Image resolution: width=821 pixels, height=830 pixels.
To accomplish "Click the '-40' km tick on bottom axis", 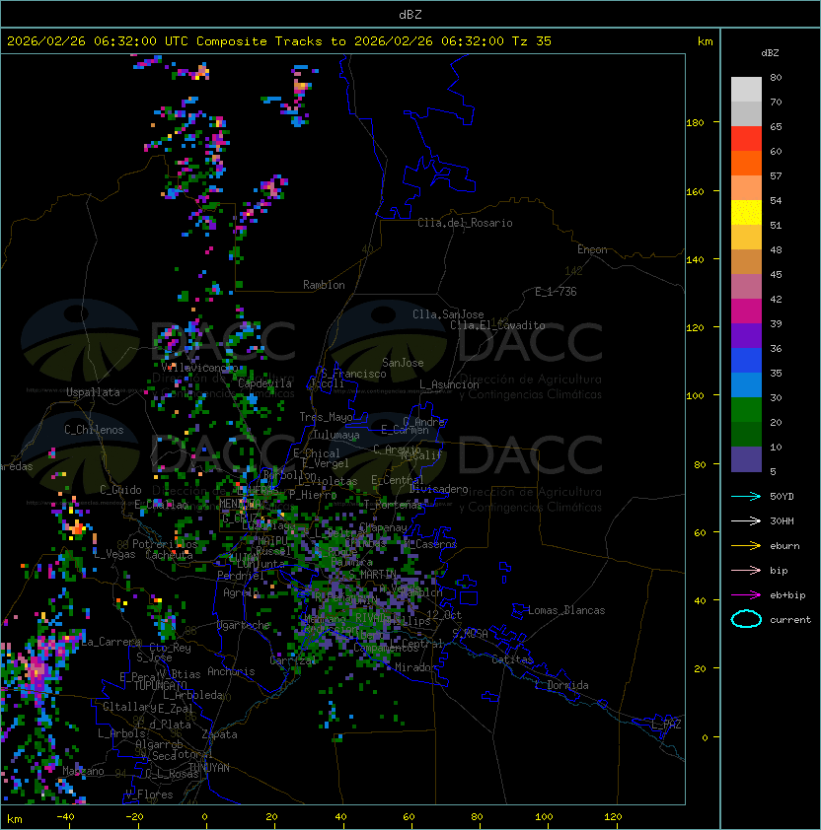I will pyautogui.click(x=65, y=817).
